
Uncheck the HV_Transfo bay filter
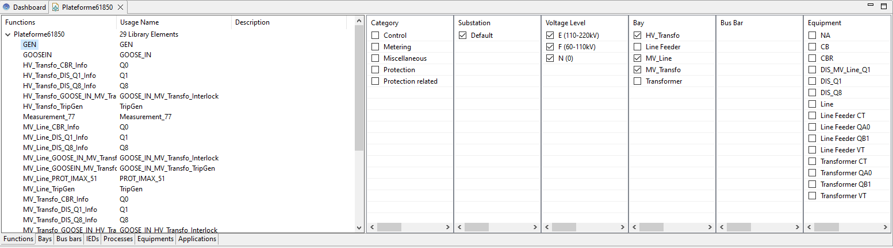click(x=638, y=36)
